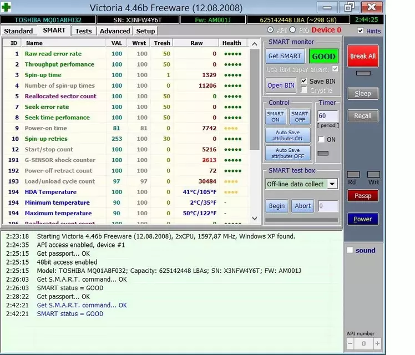The height and width of the screenshot is (355, 415).
Task: Toggle the Crypt id checkbox
Action: point(304,90)
